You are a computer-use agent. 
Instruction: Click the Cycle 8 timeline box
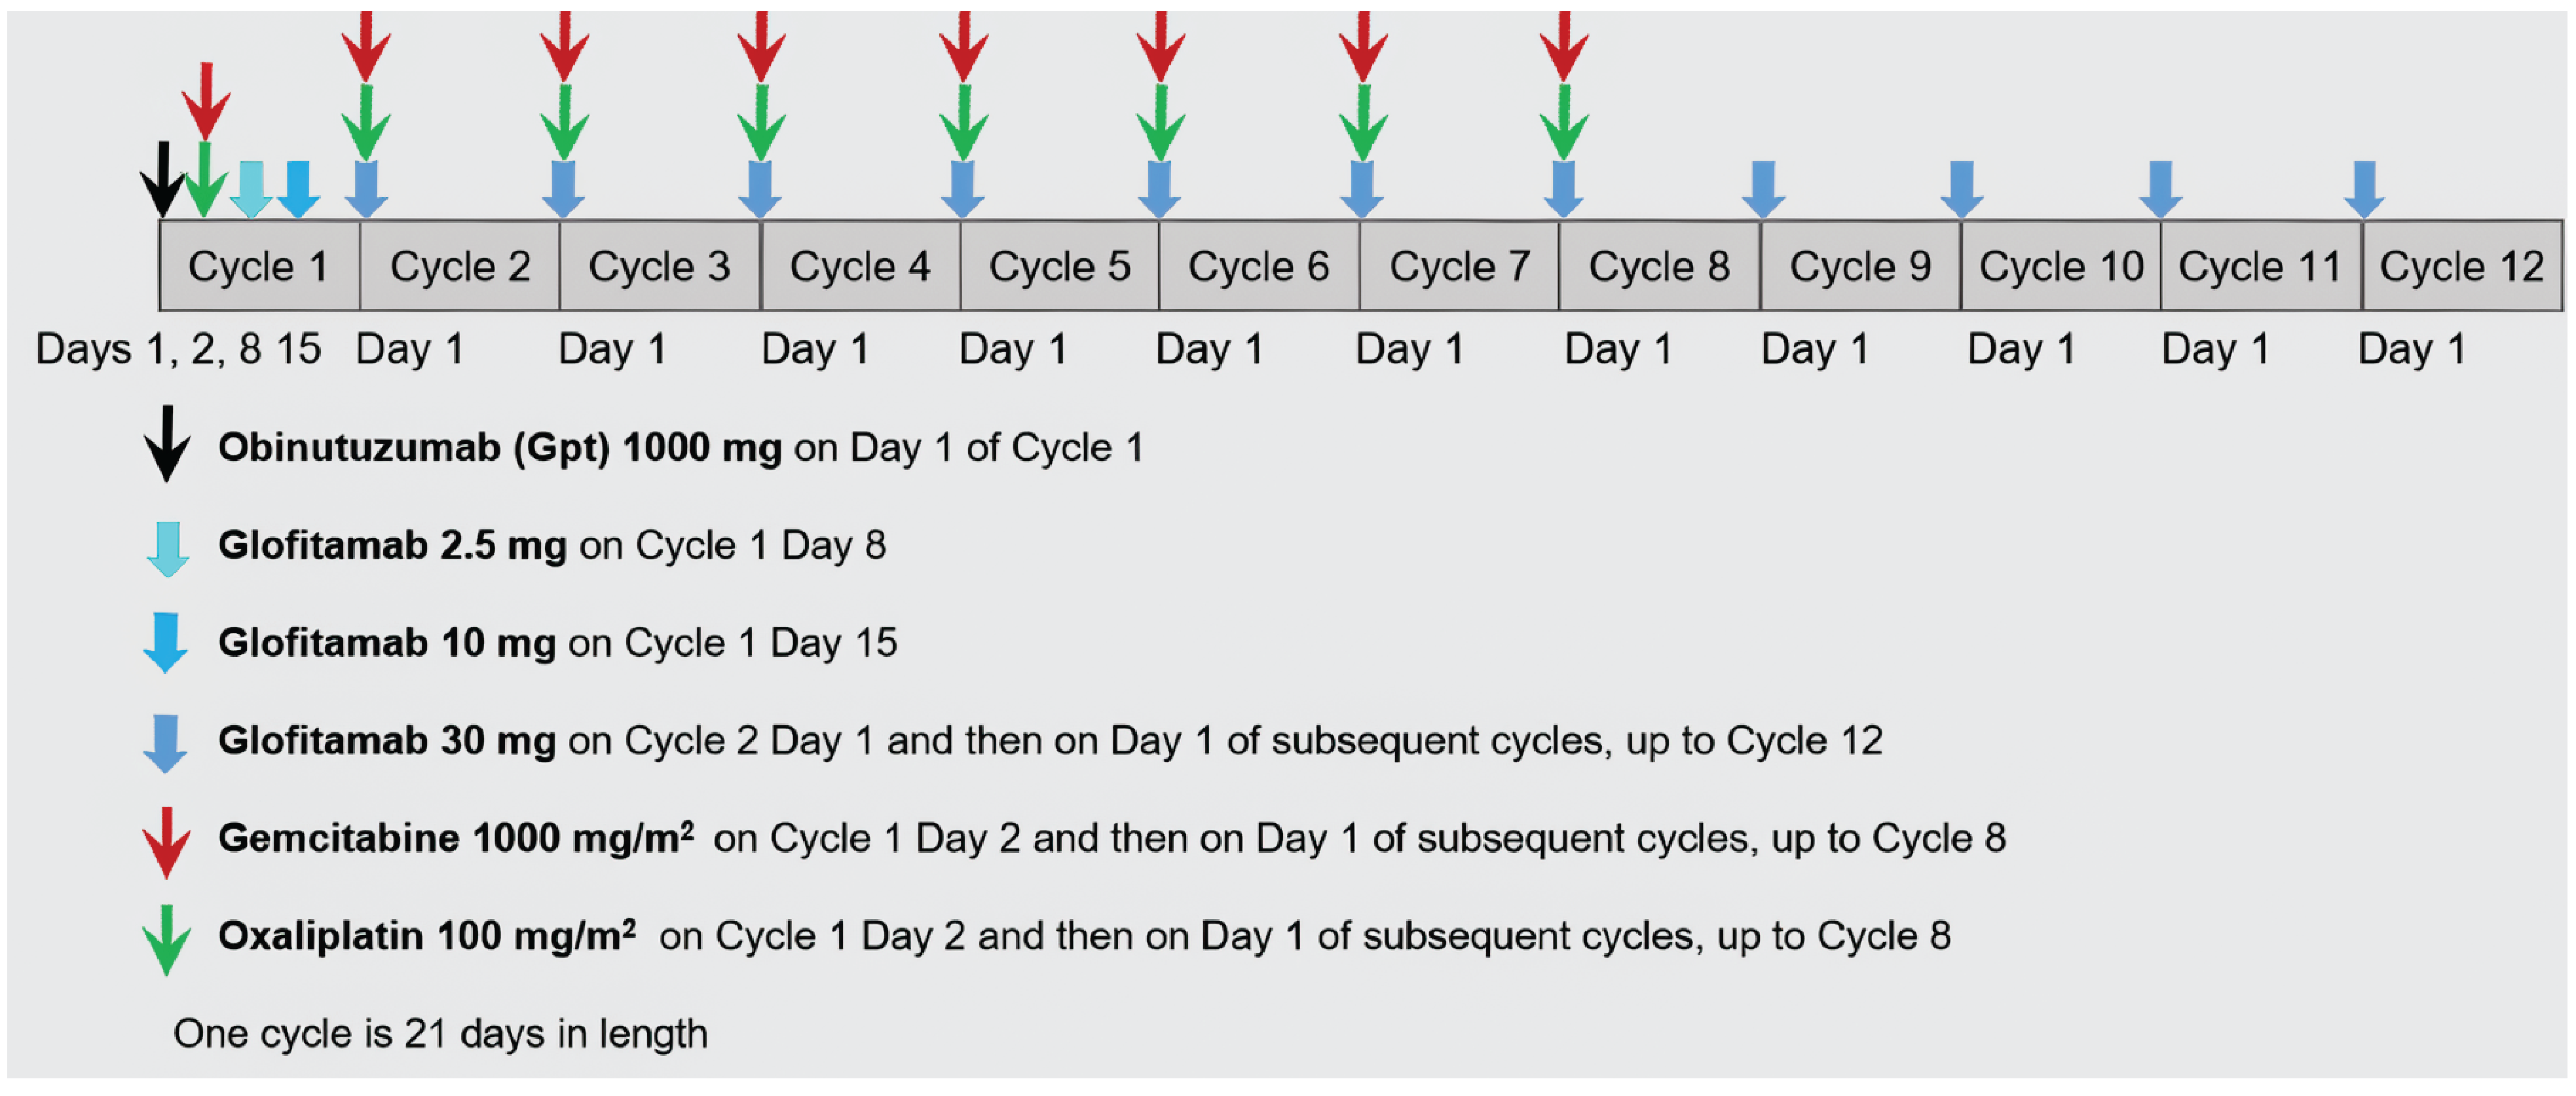(x=1659, y=267)
